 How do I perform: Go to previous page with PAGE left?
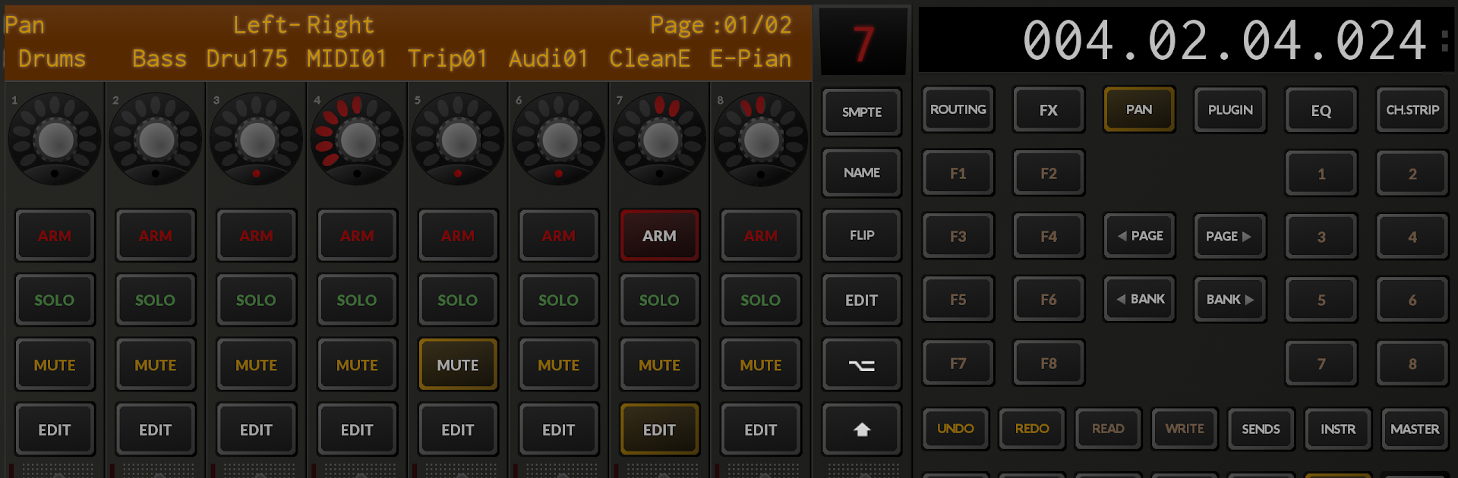pos(1139,236)
